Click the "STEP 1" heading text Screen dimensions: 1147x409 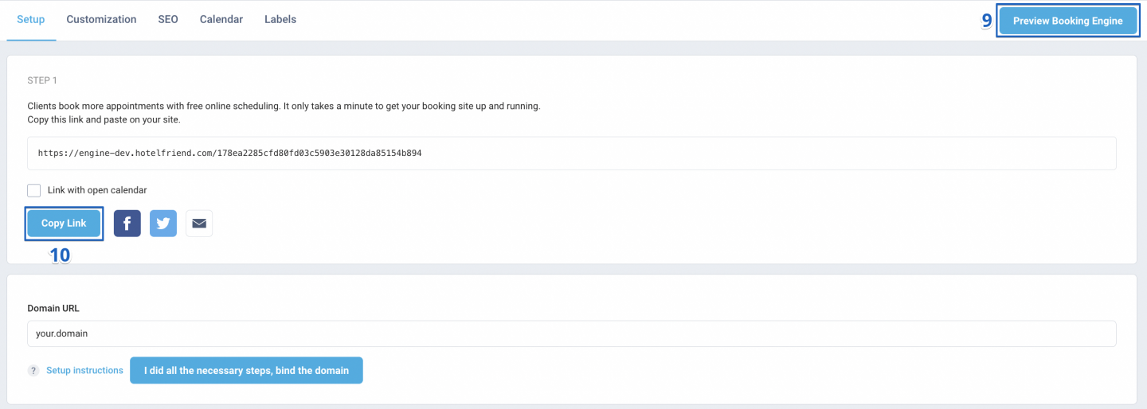[42, 81]
